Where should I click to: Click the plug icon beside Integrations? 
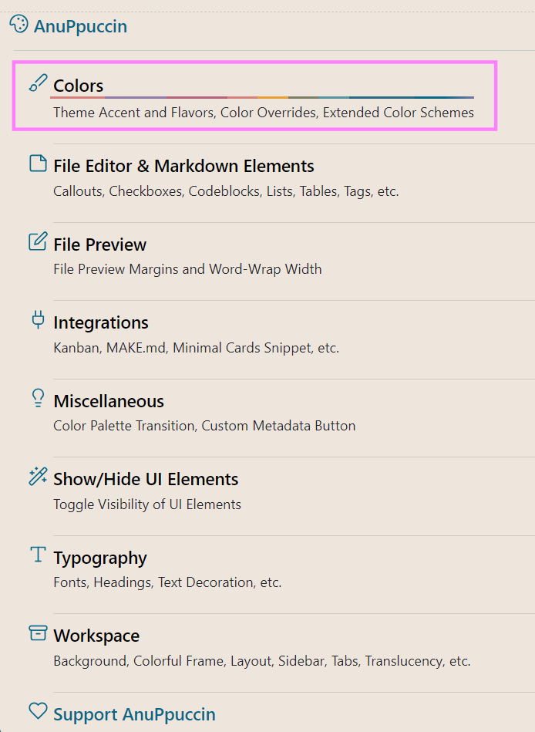pyautogui.click(x=38, y=320)
